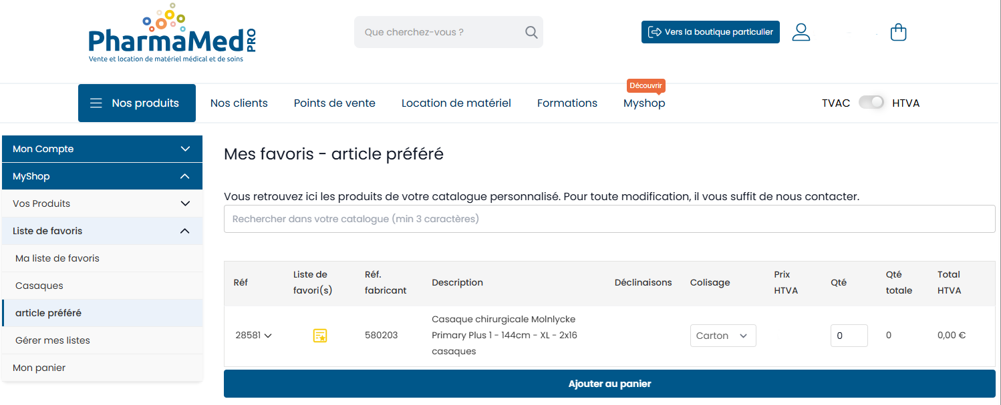Click the quantity input field
Screen dimensions: 1001x405
[849, 336]
